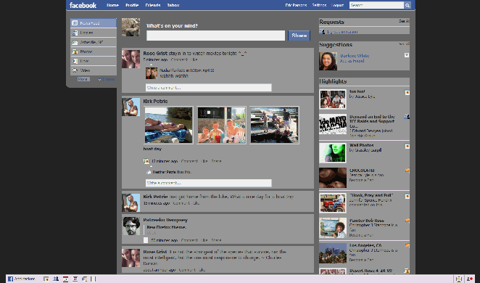This screenshot has height=283, width=480.
Task: Write a comment on Kirk Petrie's photos
Action: click(x=209, y=183)
